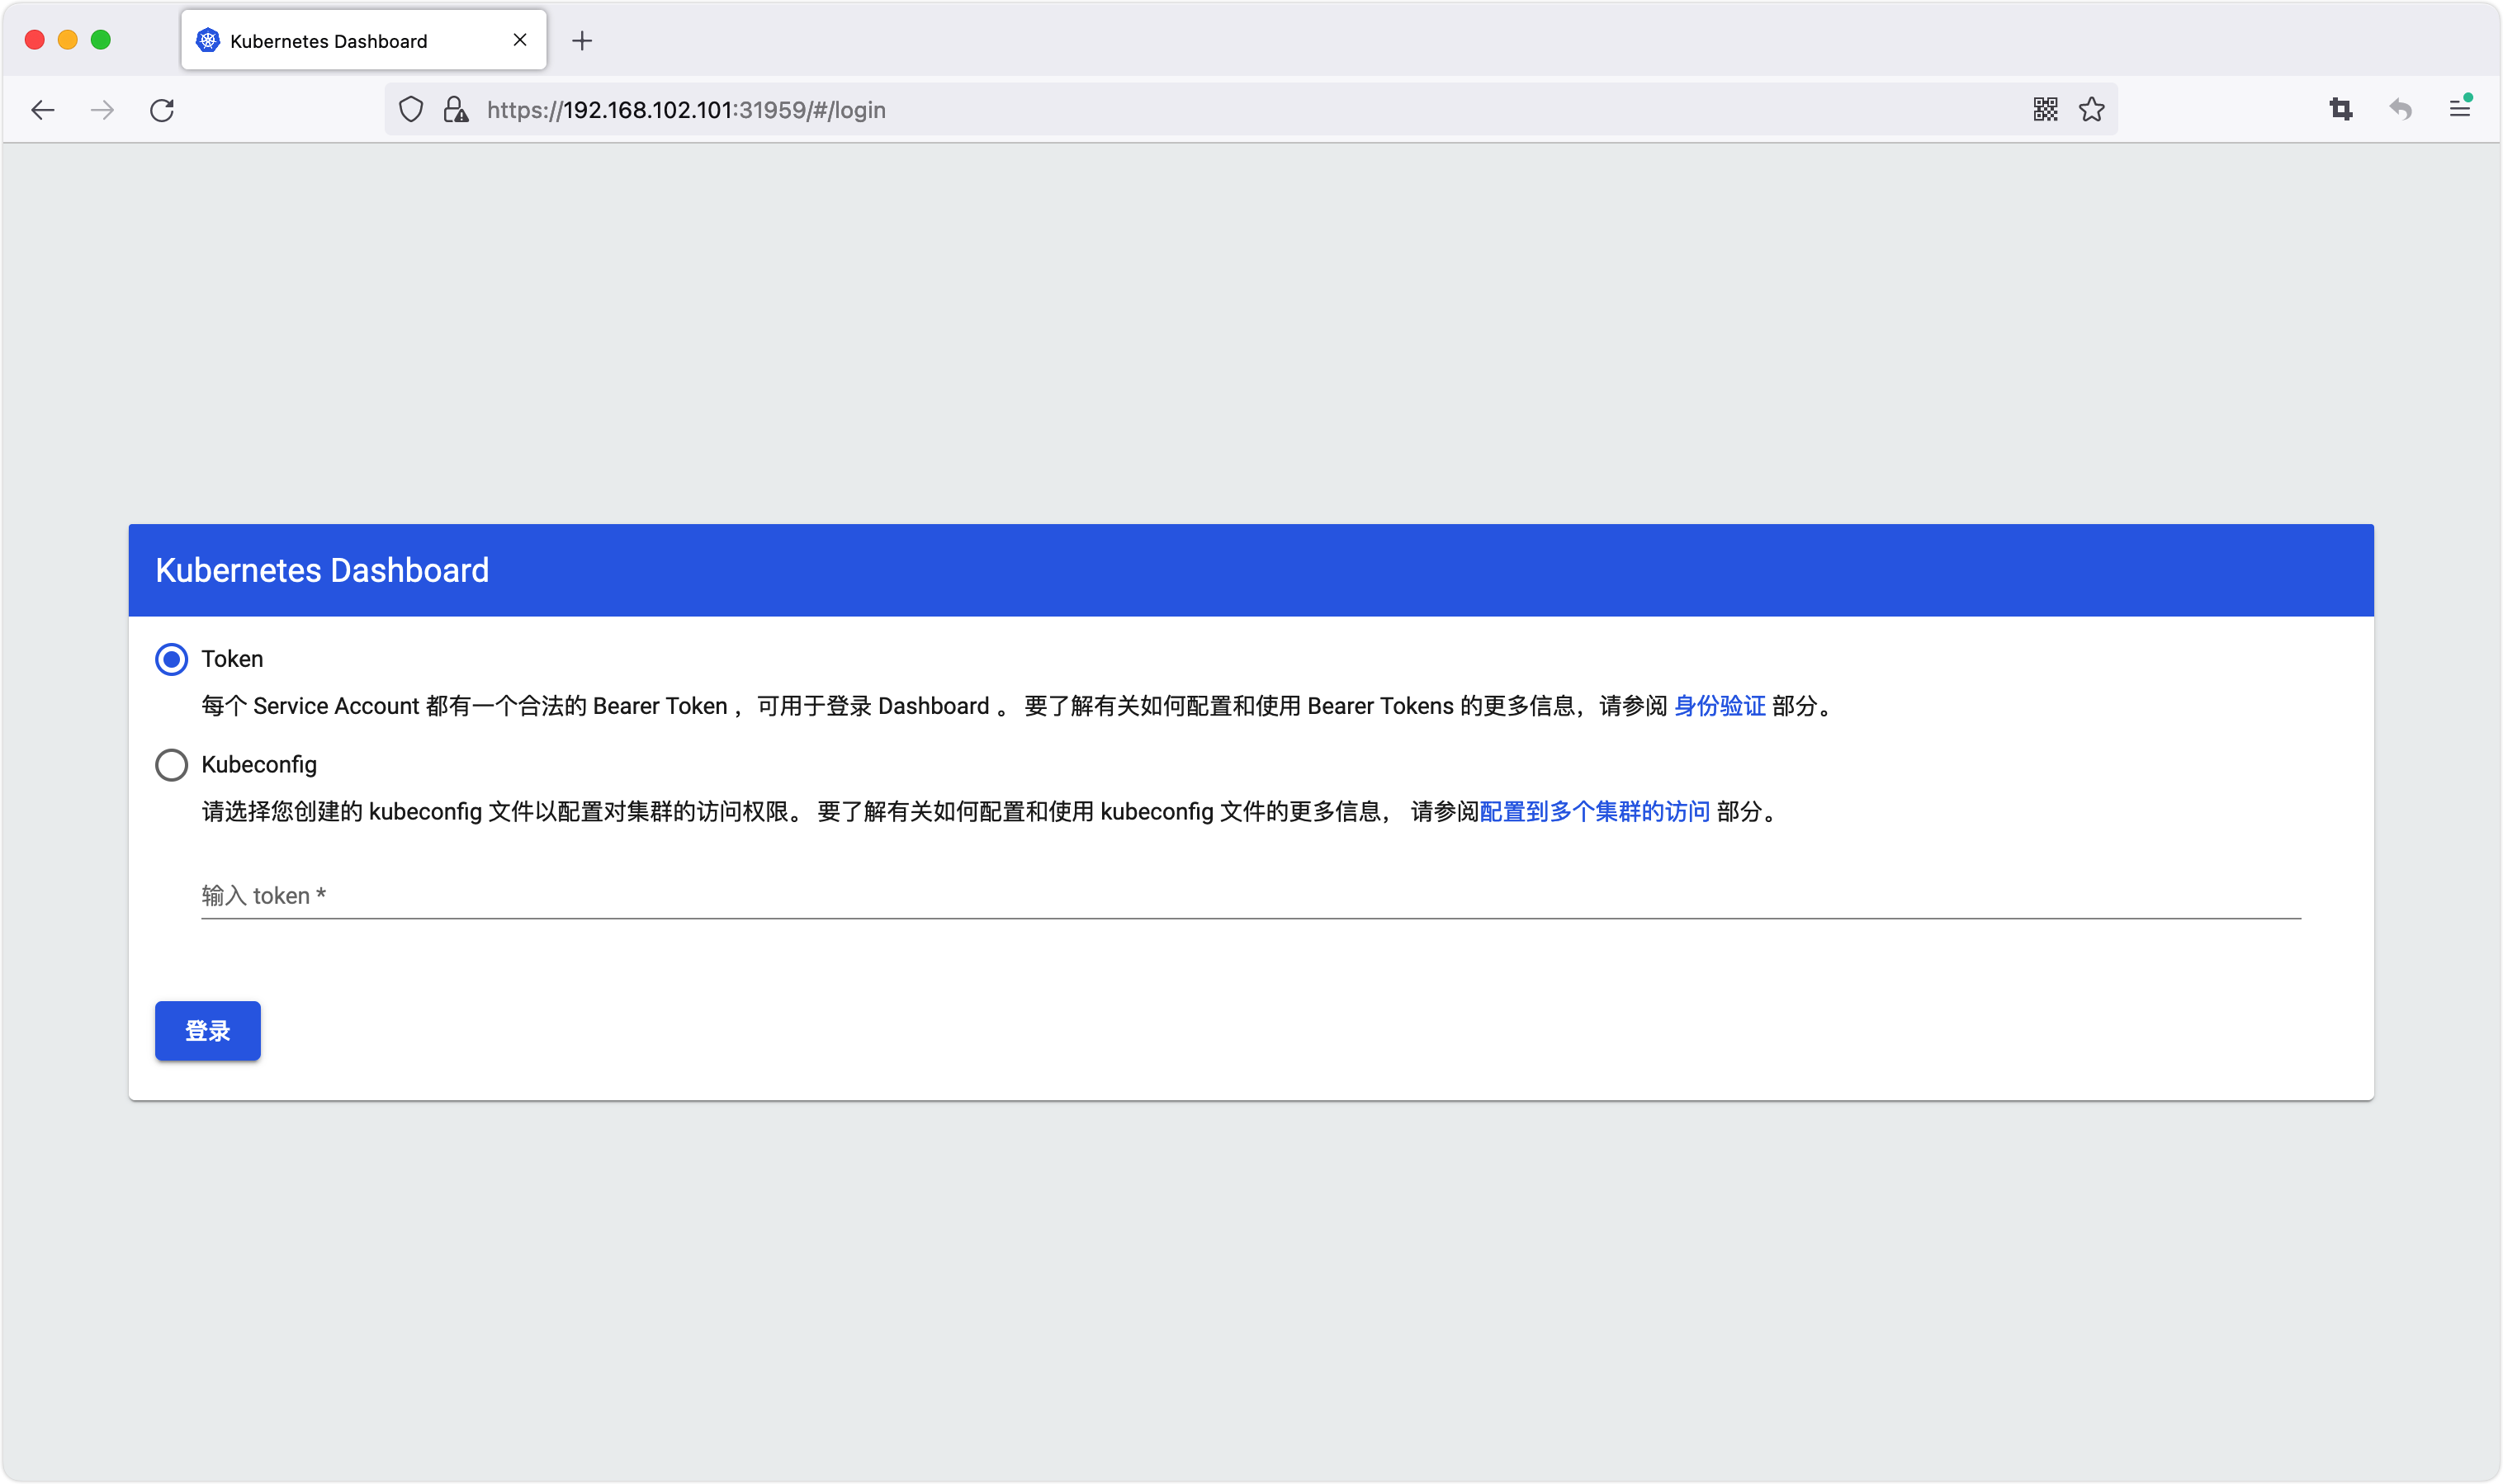Click the undo arrow toolbar icon
2503x1484 pixels.
coord(2400,109)
